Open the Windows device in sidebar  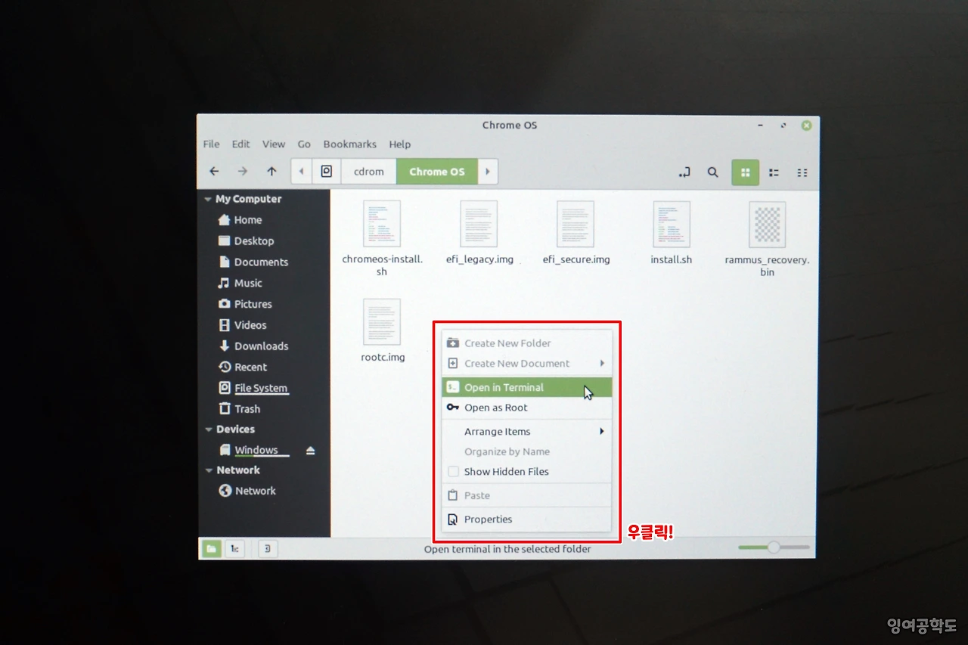tap(256, 451)
